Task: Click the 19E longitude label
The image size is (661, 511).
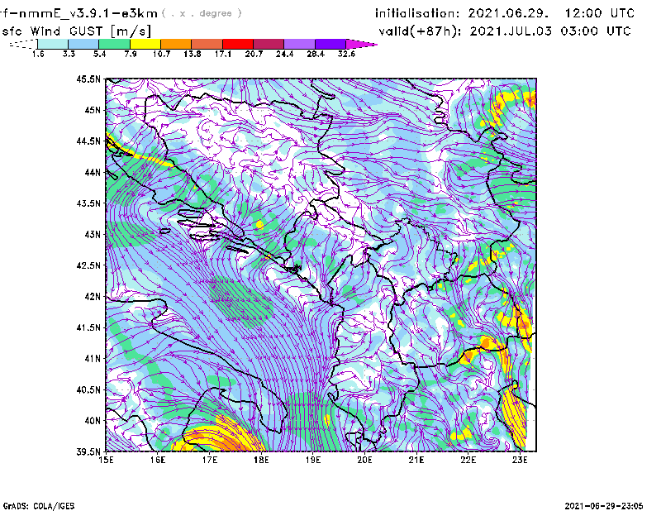Action: 313,460
